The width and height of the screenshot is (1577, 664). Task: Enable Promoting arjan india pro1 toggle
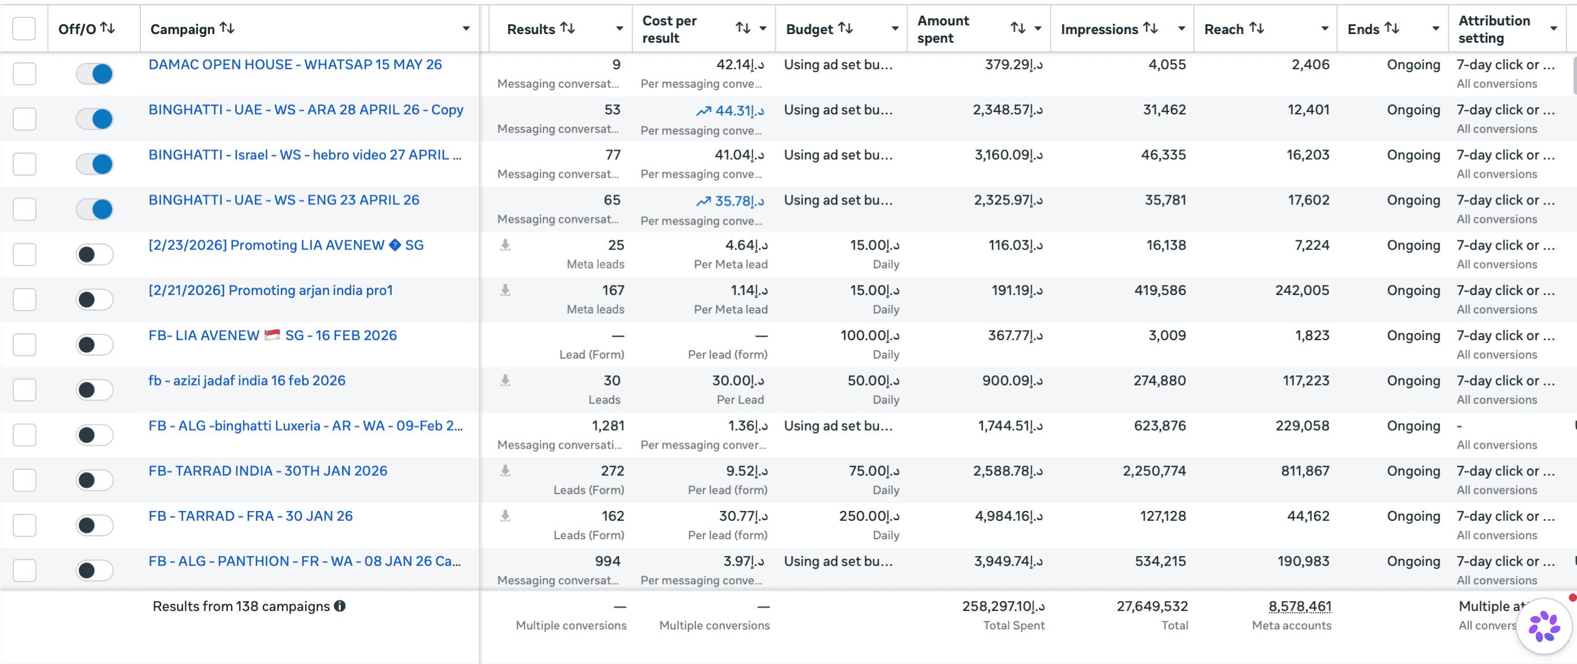94,300
